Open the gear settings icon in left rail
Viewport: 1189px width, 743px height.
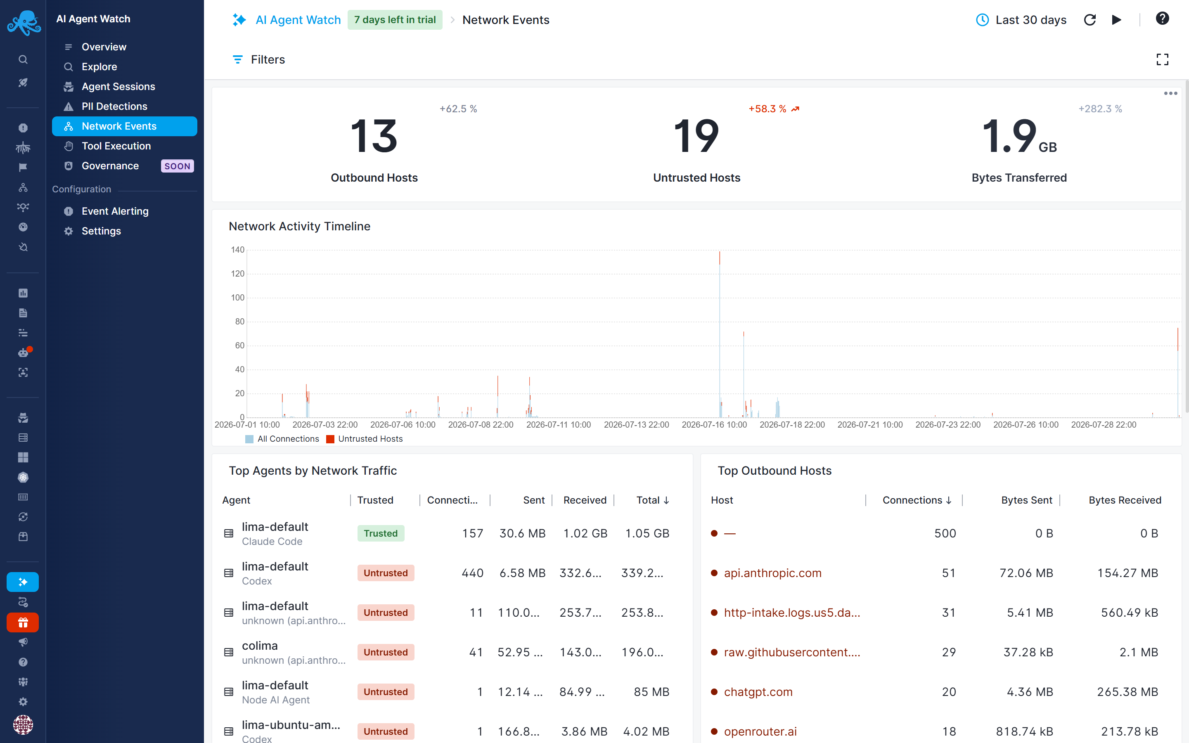point(23,702)
